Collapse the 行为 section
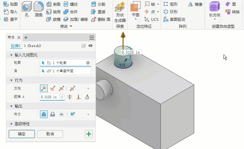 click(11, 80)
